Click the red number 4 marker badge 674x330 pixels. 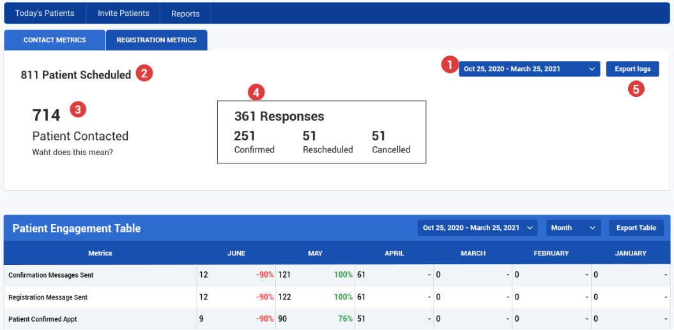click(256, 93)
